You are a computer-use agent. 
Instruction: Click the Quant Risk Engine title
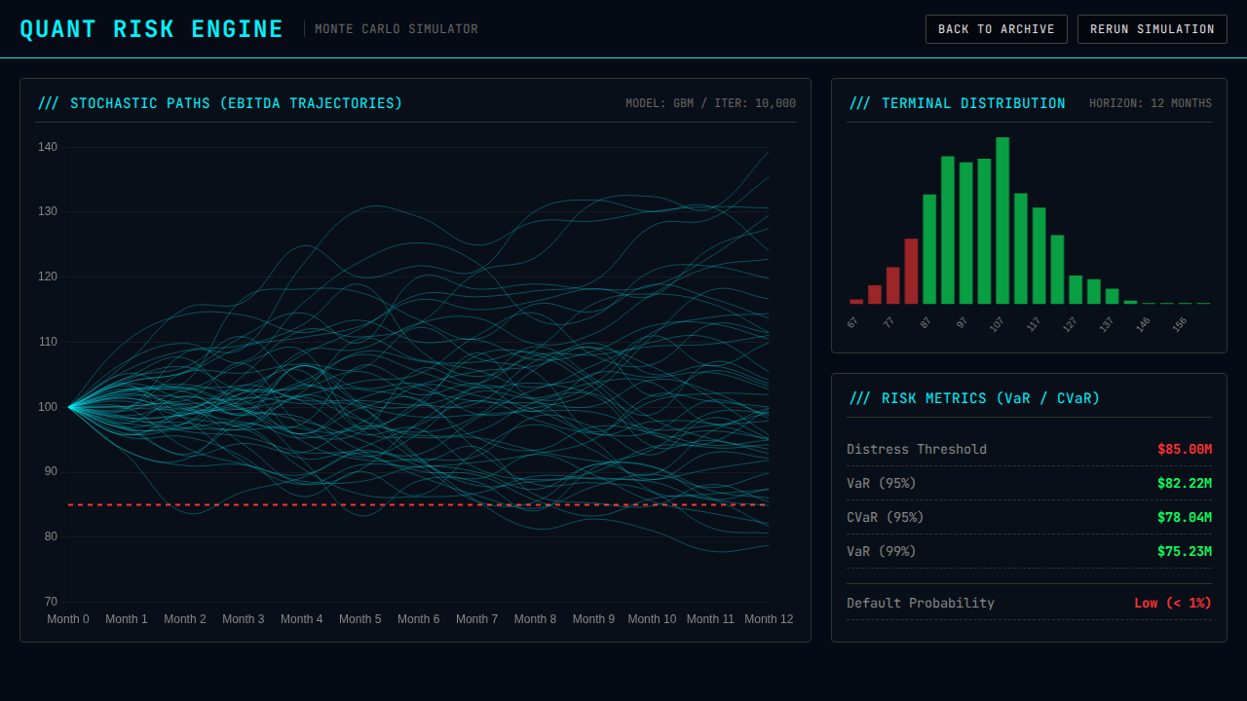tap(152, 29)
